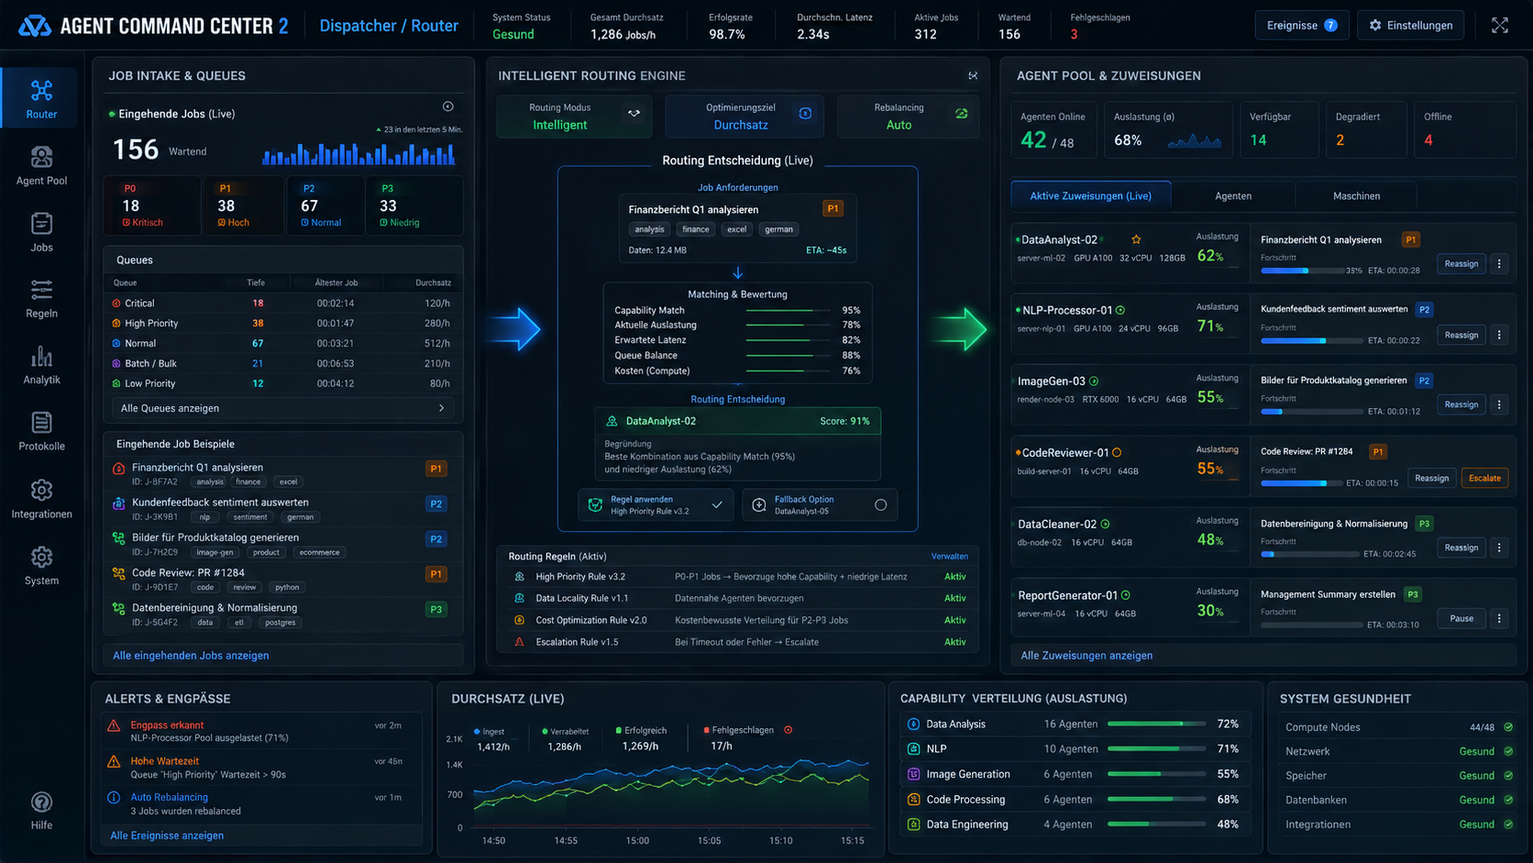Image resolution: width=1533 pixels, height=863 pixels.
Task: Click the fullscreen expand icon in header
Action: coord(1500,26)
